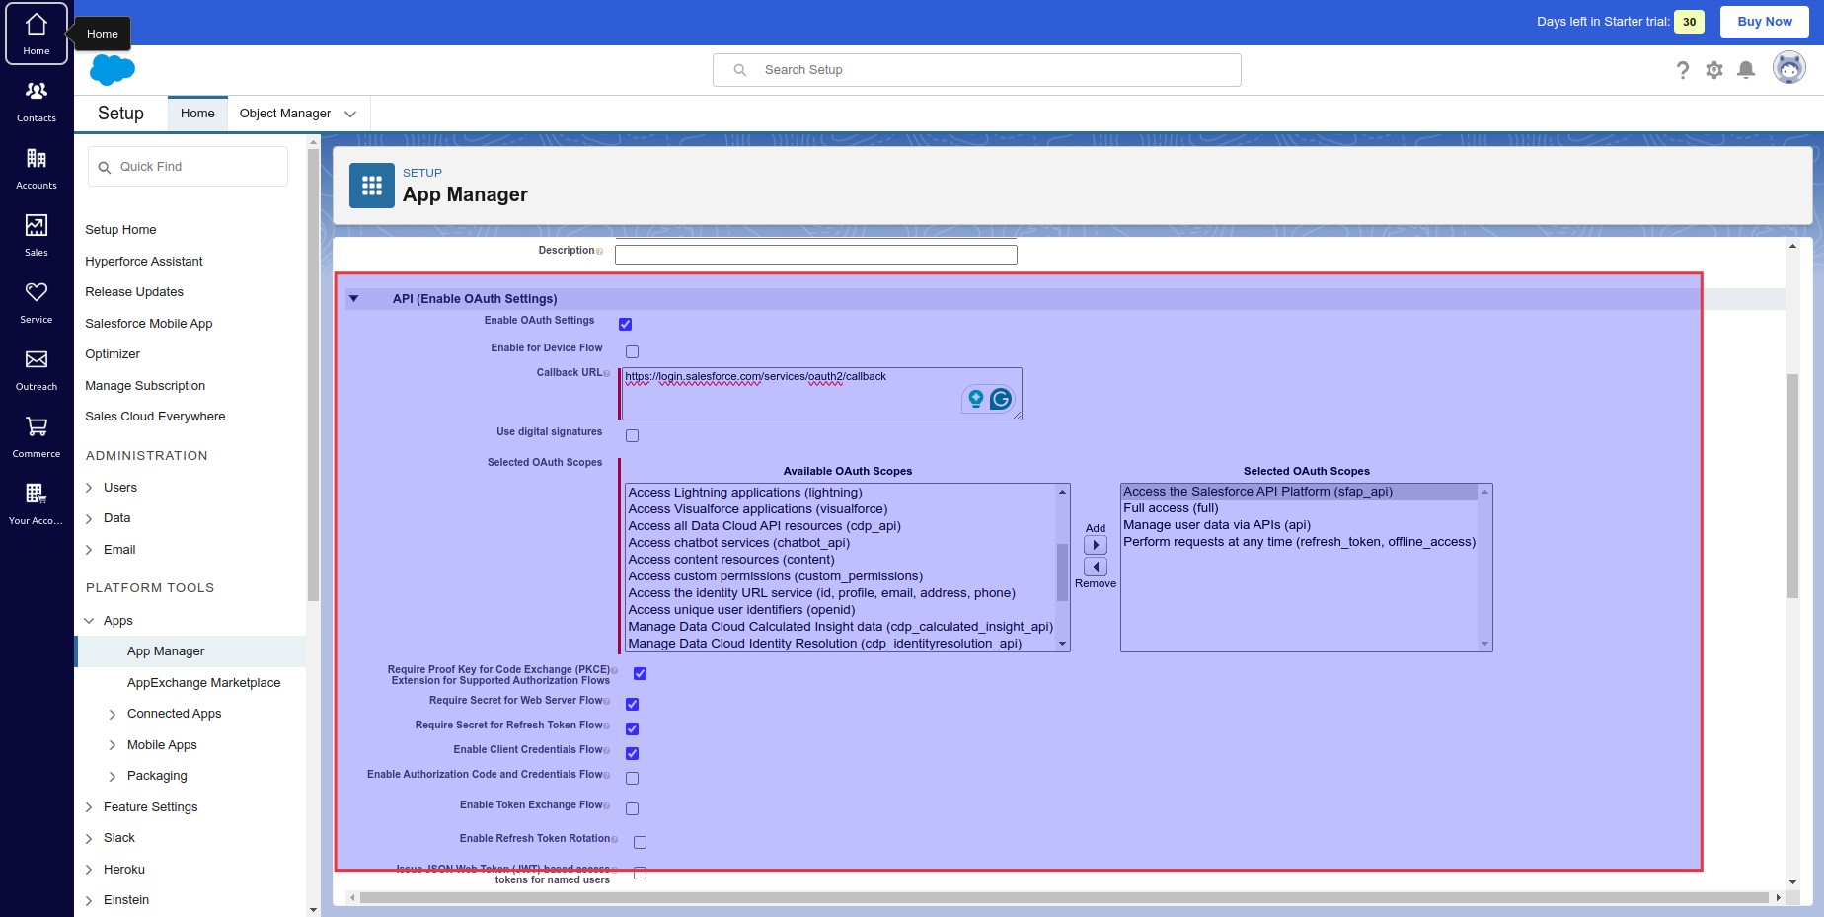Check Enable for Device Flow checkbox
Screen dimensions: 1824x917
[x=632, y=351]
